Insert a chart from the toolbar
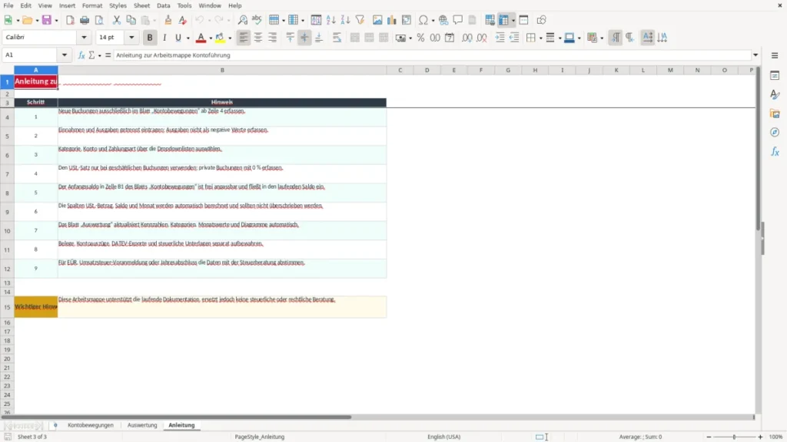 coord(391,20)
